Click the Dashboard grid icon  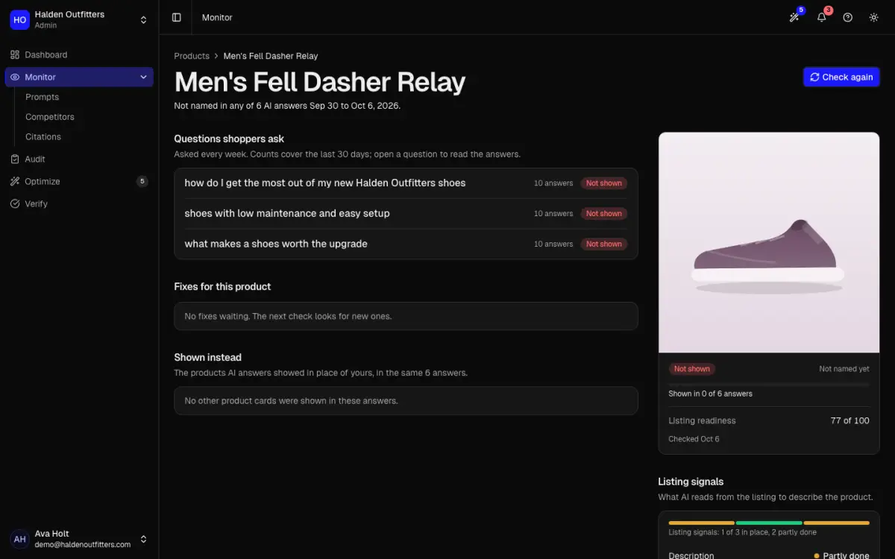coord(15,54)
